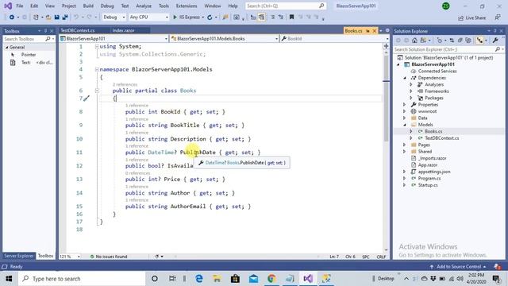Click the Windows 'Type here to search' box
The image size is (508, 286).
coord(83,279)
